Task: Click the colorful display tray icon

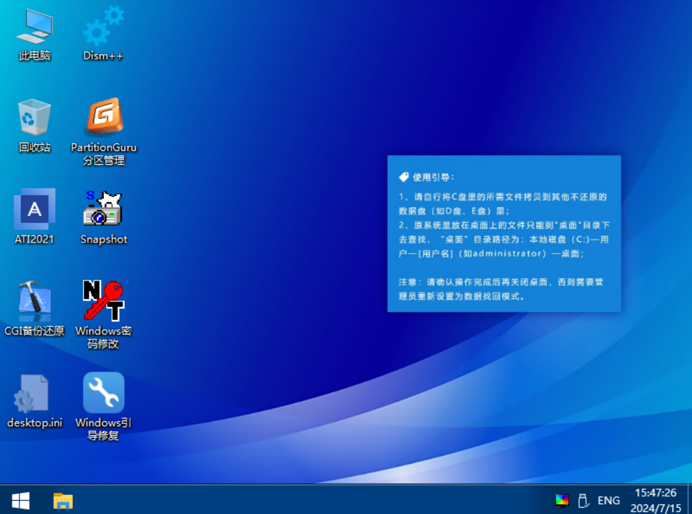Action: tap(562, 500)
